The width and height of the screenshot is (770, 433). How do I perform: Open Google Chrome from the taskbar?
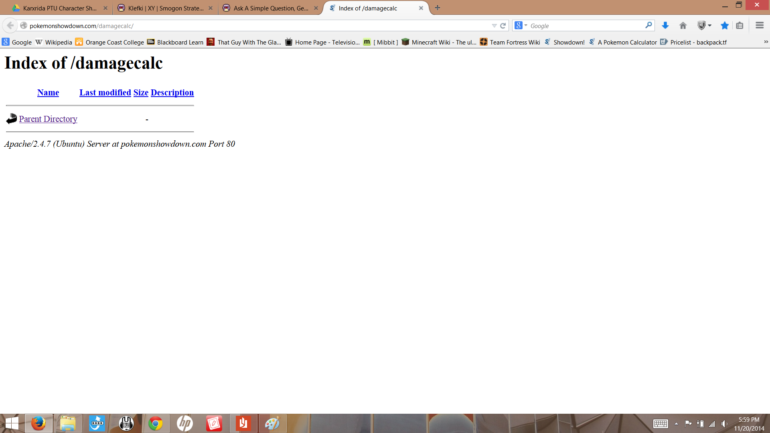(x=156, y=423)
